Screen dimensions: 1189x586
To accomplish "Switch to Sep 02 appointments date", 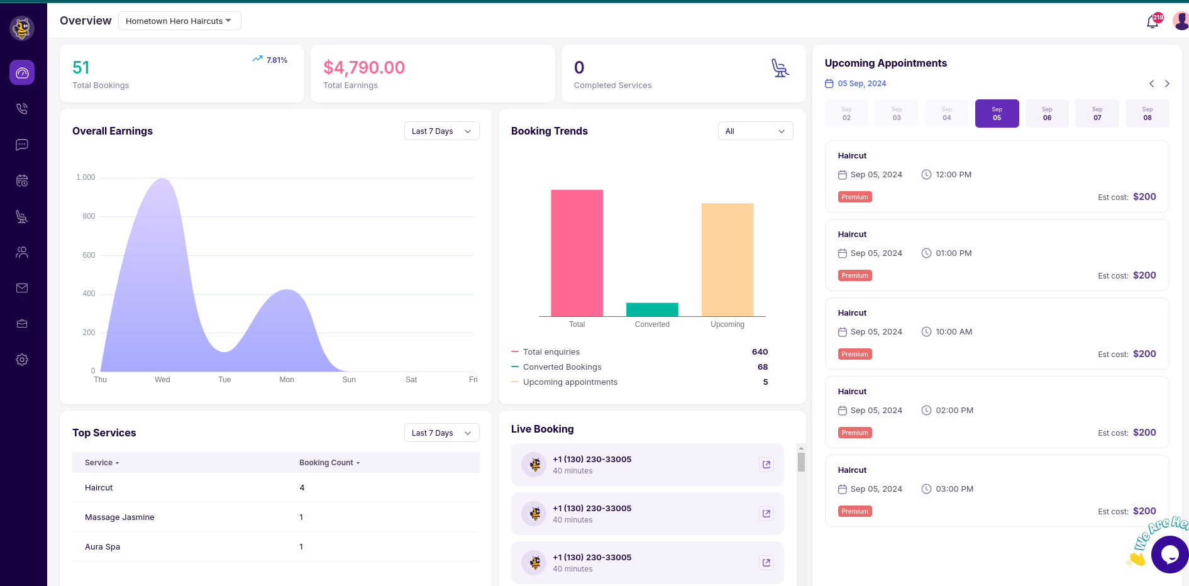I will coord(846,113).
